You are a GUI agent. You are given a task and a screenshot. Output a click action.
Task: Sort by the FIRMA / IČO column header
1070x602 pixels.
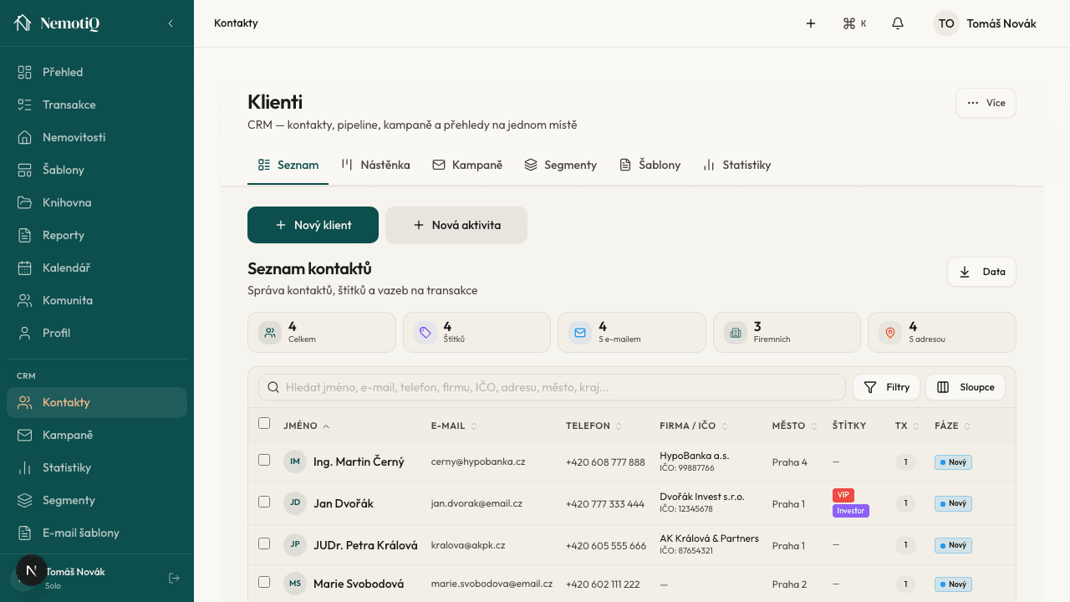[x=695, y=426]
